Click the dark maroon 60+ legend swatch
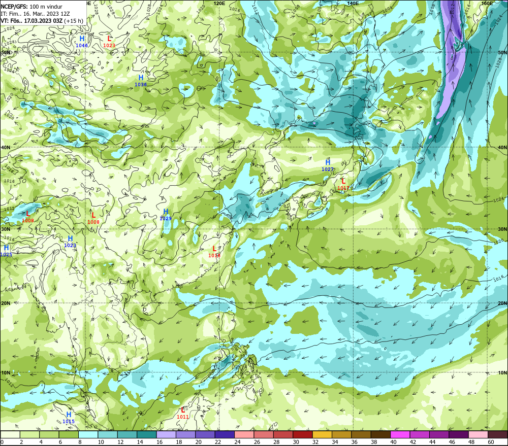508x446 pixels. pyautogui.click(x=497, y=434)
